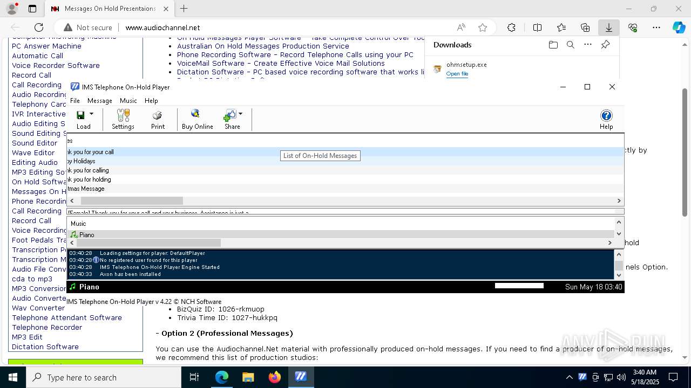Click music list scroll down arrow
Screen dimensions: 691x388
(619, 234)
